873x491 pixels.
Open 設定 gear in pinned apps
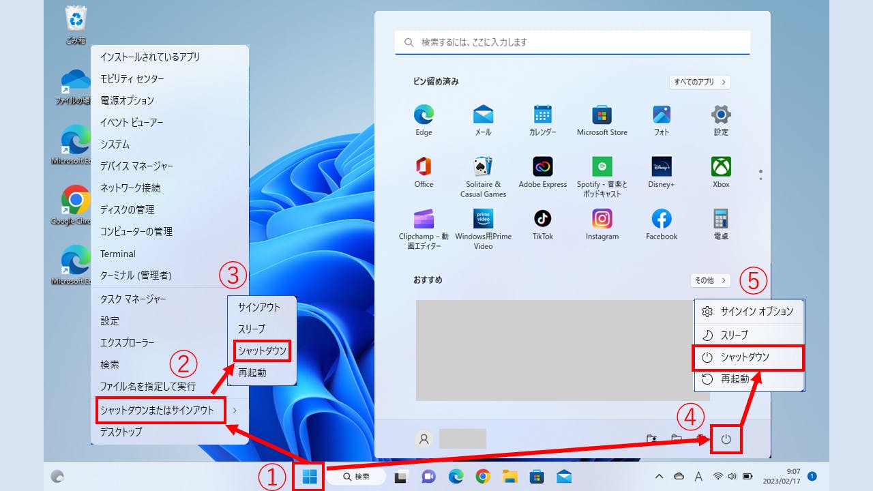coord(721,120)
